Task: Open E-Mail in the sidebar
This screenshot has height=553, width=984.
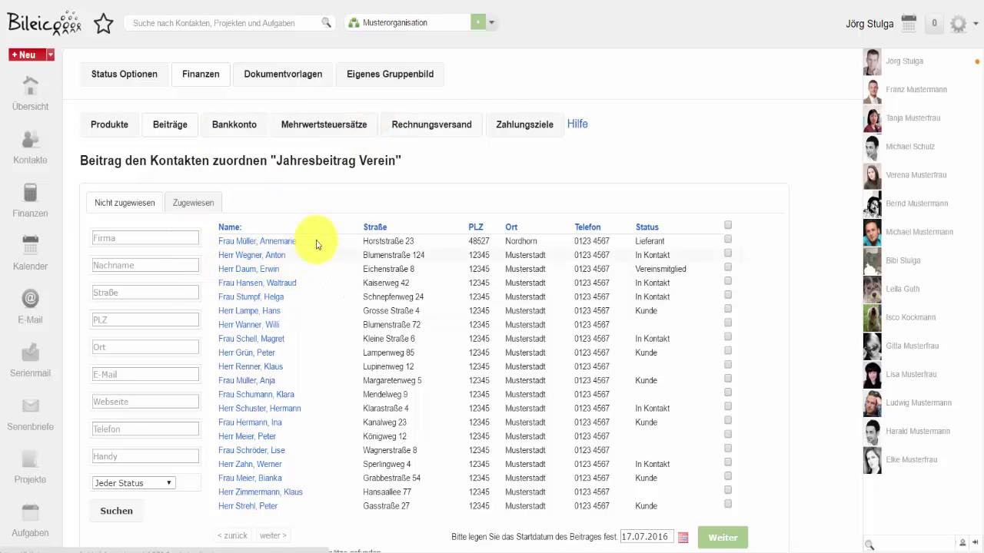Action: click(x=31, y=306)
